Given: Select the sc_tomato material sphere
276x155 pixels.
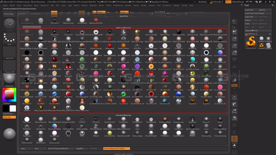Looking at the screenshot, I should click(124, 101).
